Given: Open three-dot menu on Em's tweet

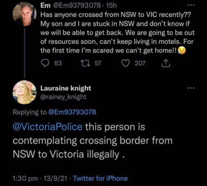Looking at the screenshot, I should pos(191,5).
